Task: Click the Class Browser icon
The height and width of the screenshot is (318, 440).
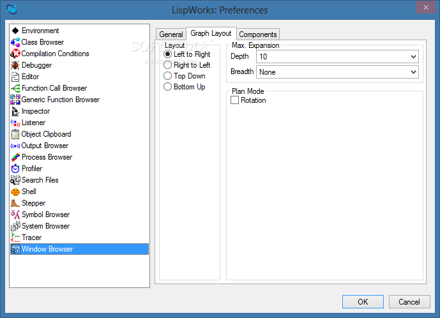Action: pyautogui.click(x=15, y=42)
